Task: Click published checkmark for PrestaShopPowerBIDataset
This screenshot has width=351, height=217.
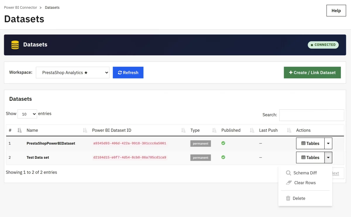Action: (x=223, y=143)
